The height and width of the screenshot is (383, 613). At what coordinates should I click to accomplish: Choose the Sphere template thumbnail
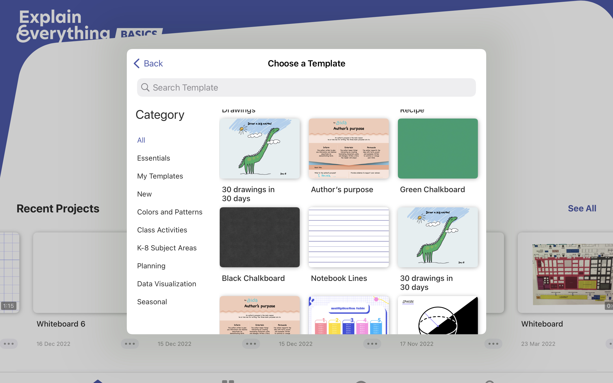[x=438, y=315]
